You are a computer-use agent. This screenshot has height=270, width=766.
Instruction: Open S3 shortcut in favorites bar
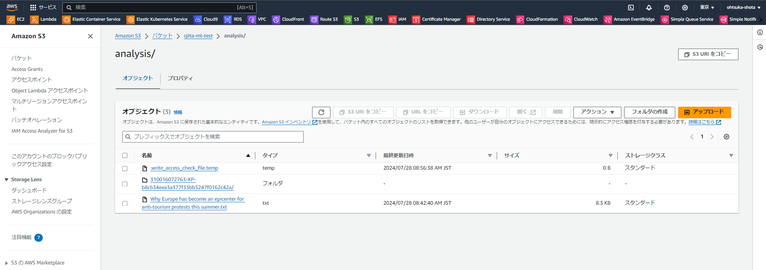click(352, 19)
